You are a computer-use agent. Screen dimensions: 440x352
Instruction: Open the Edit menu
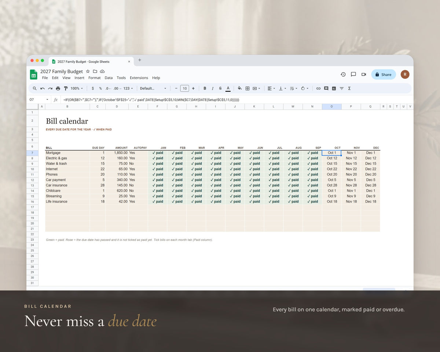[55, 78]
